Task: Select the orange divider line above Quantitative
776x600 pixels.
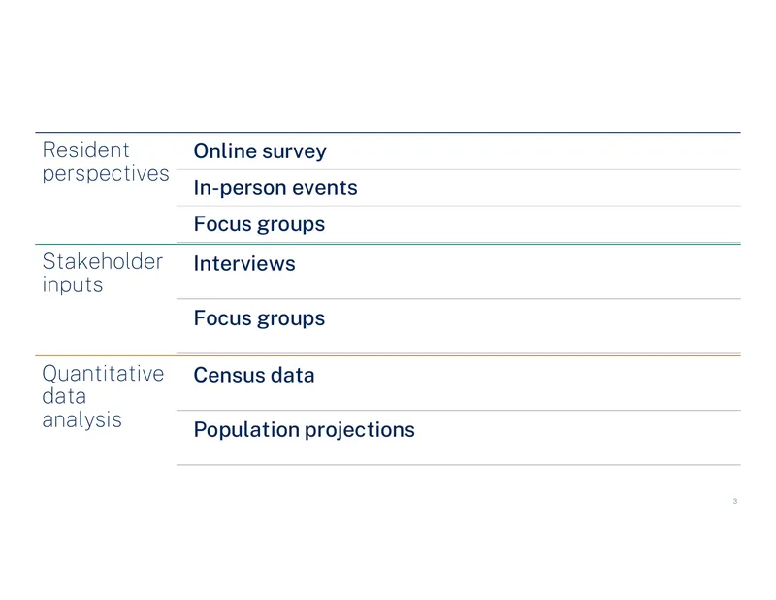Action: click(x=388, y=355)
